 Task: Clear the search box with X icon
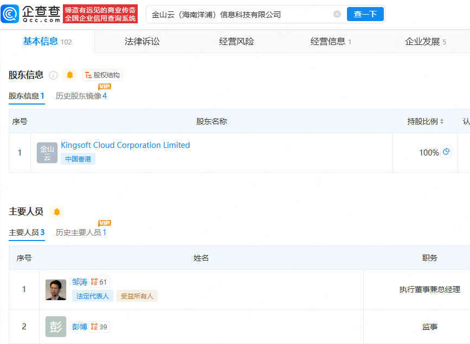337,14
